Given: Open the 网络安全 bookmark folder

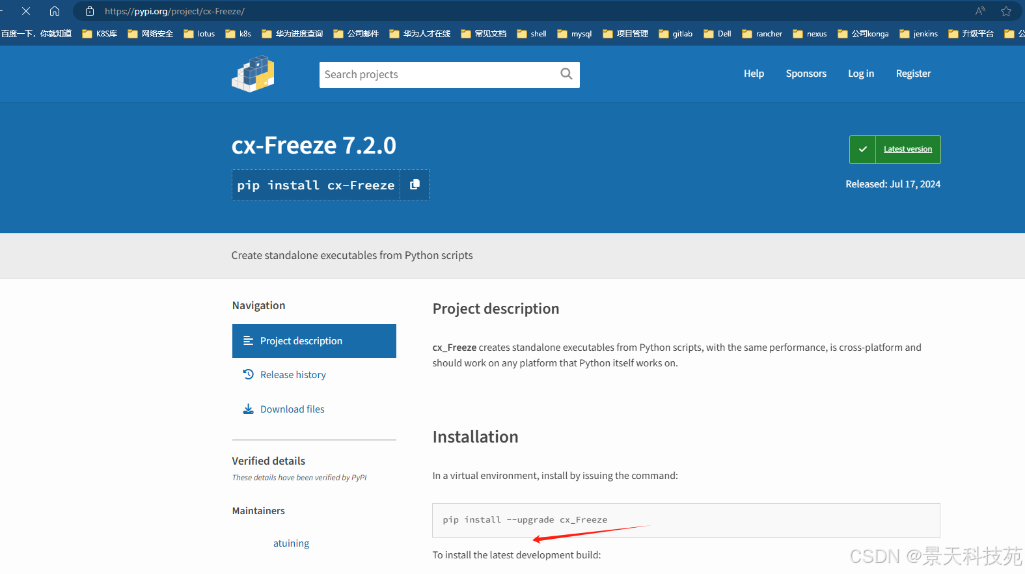Looking at the screenshot, I should (x=150, y=34).
